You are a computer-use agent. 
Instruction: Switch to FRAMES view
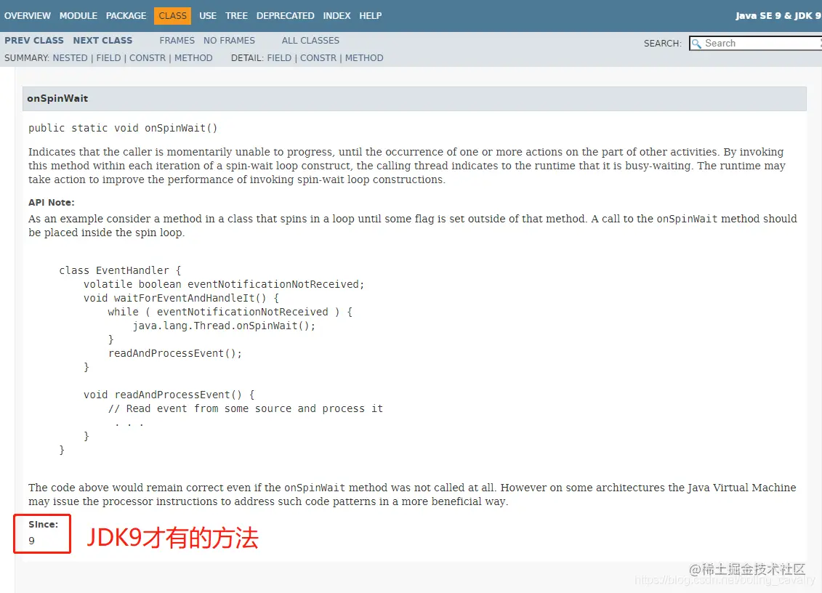[177, 41]
